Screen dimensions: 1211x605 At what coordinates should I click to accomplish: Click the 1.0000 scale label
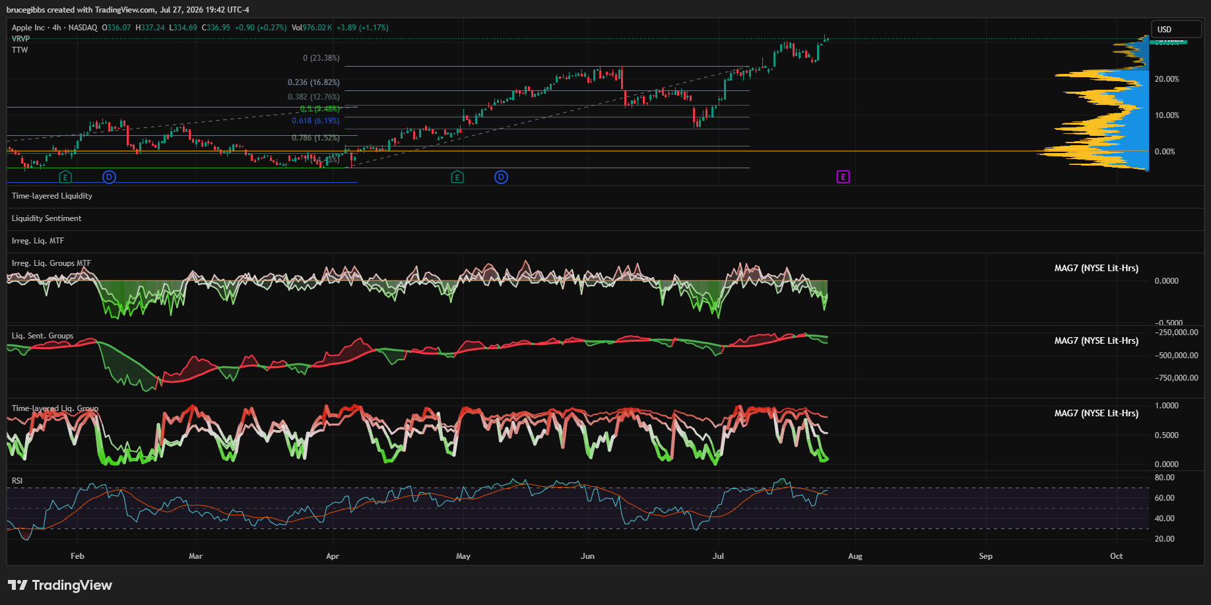tap(1167, 406)
